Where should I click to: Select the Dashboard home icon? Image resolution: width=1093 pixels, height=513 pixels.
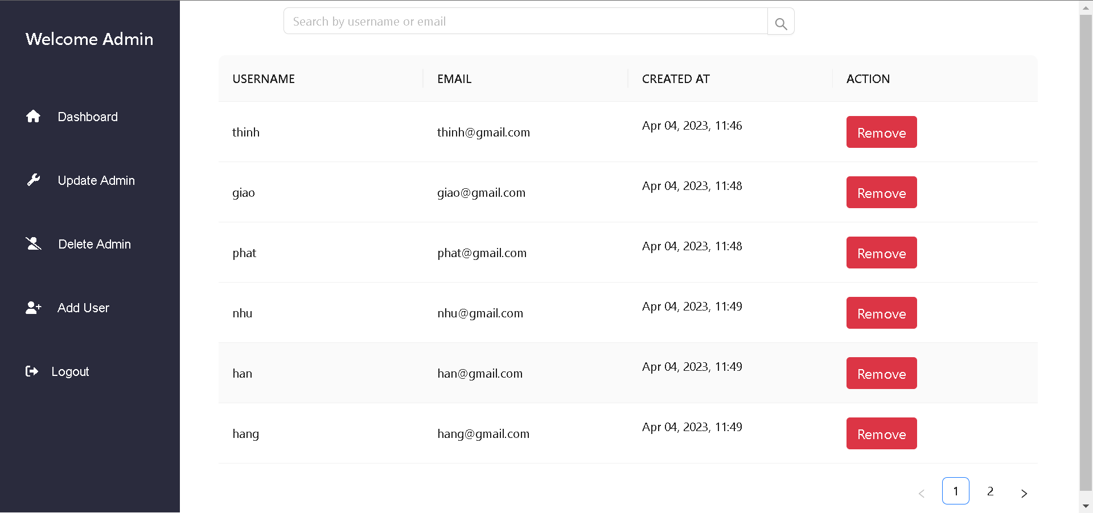(34, 116)
